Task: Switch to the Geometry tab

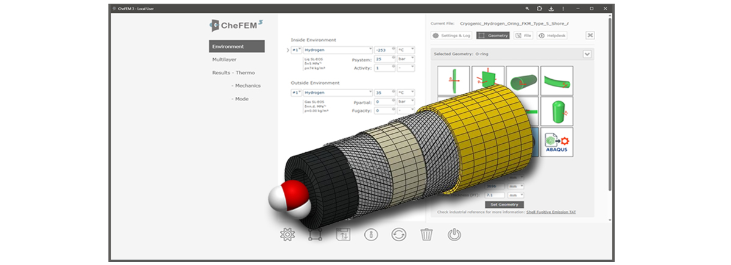Action: click(493, 35)
